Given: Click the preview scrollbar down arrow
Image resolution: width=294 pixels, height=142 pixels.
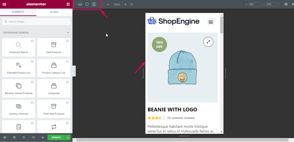Looking at the screenshot, I should click(222, 132).
